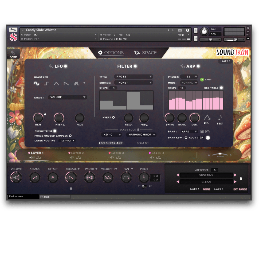Click MAP OFFSET value field
259x259 pixels.
coord(215,170)
